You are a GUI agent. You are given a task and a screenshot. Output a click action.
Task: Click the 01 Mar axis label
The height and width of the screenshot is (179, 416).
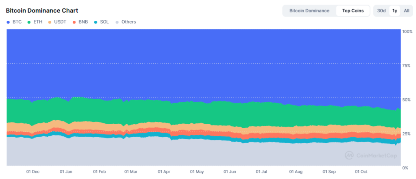pyautogui.click(x=131, y=172)
